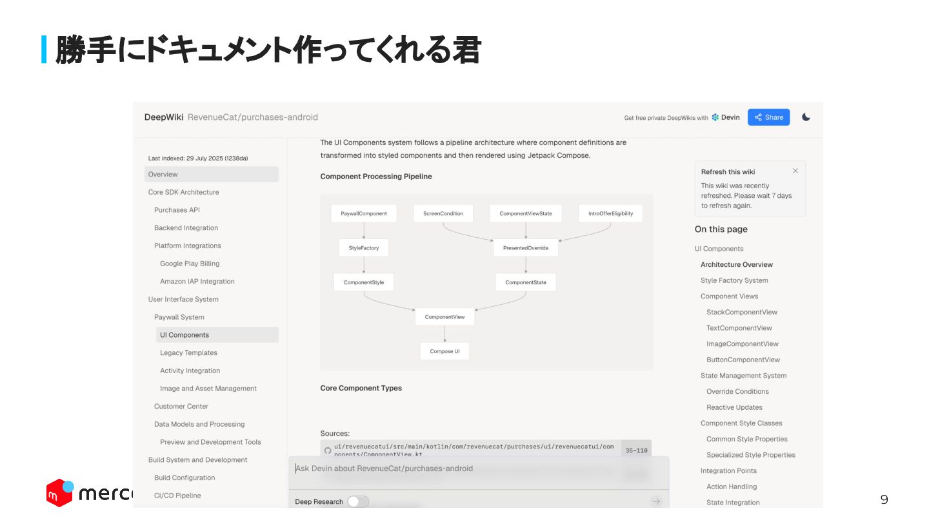This screenshot has width=929, height=522.
Task: Click the ComponentViewState diagram node
Action: point(526,213)
